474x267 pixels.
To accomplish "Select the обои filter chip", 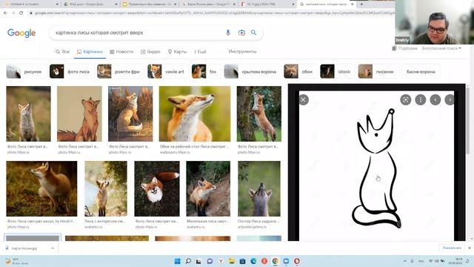I will tap(300, 72).
